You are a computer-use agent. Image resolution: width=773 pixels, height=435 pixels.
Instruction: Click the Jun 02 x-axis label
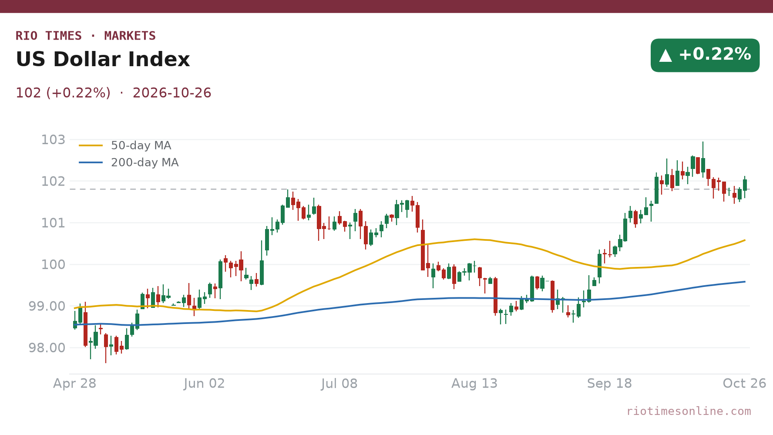tap(204, 384)
